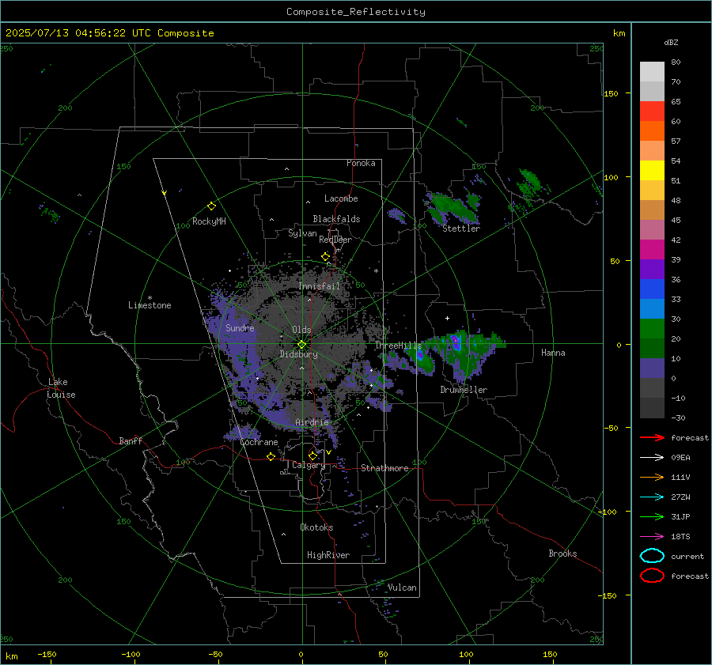Click the RockyMH location label

coord(209,221)
